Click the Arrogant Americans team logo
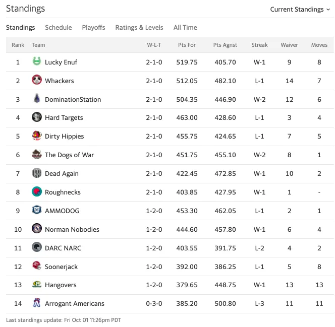Image resolution: width=335 pixels, height=327 pixels. [x=37, y=302]
